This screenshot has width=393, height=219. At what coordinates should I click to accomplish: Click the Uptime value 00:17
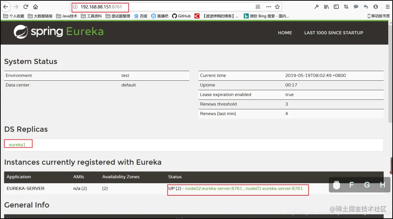(x=291, y=85)
